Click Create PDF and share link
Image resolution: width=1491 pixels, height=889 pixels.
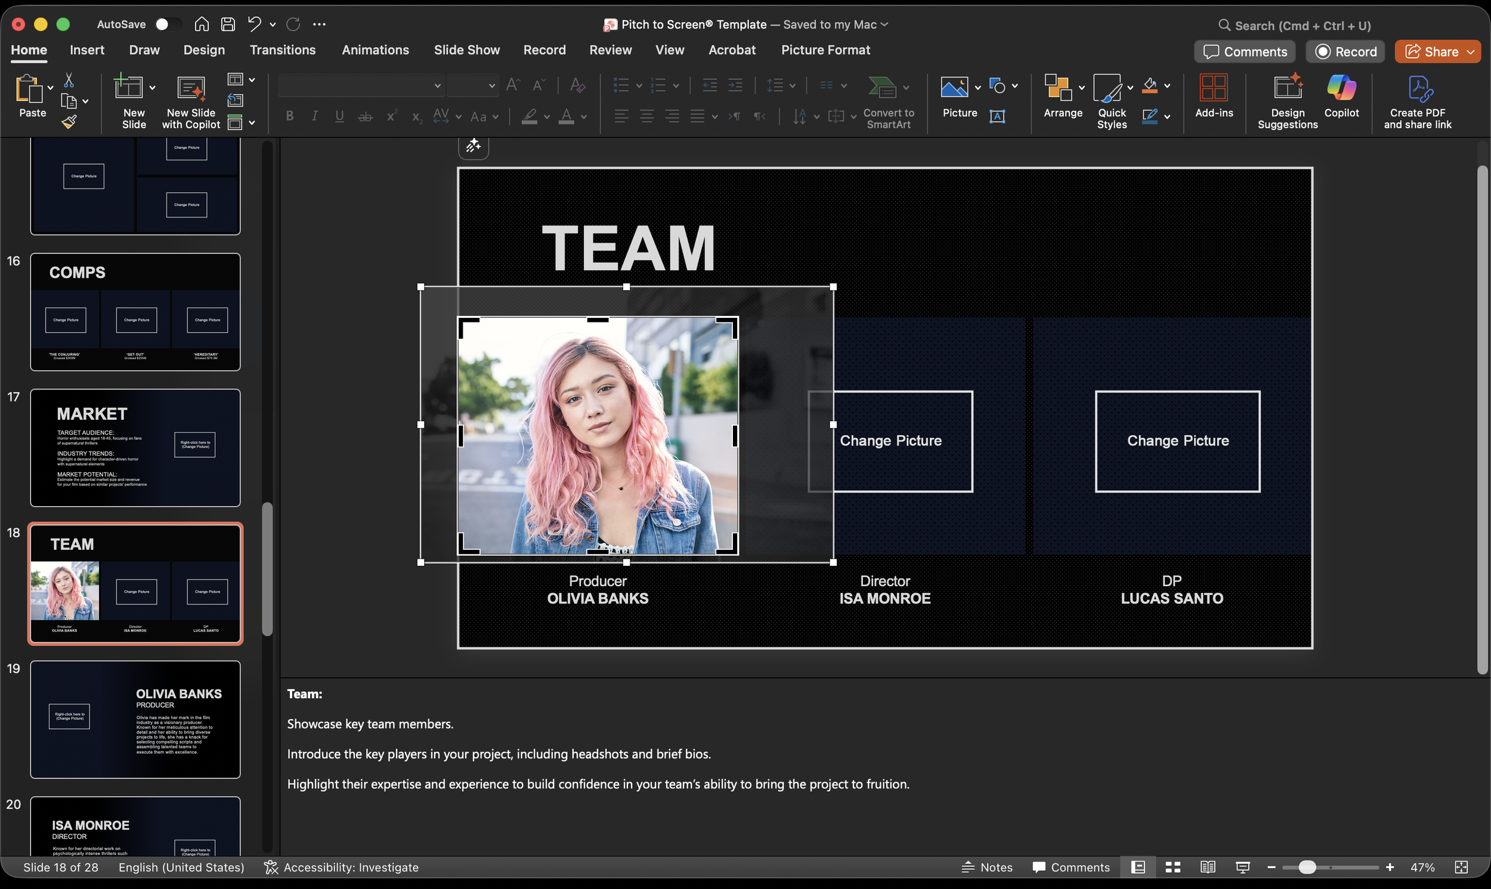point(1416,101)
